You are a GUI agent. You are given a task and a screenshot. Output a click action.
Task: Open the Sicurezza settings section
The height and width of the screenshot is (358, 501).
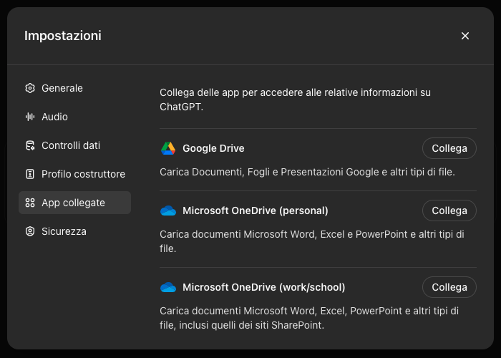(x=74, y=231)
